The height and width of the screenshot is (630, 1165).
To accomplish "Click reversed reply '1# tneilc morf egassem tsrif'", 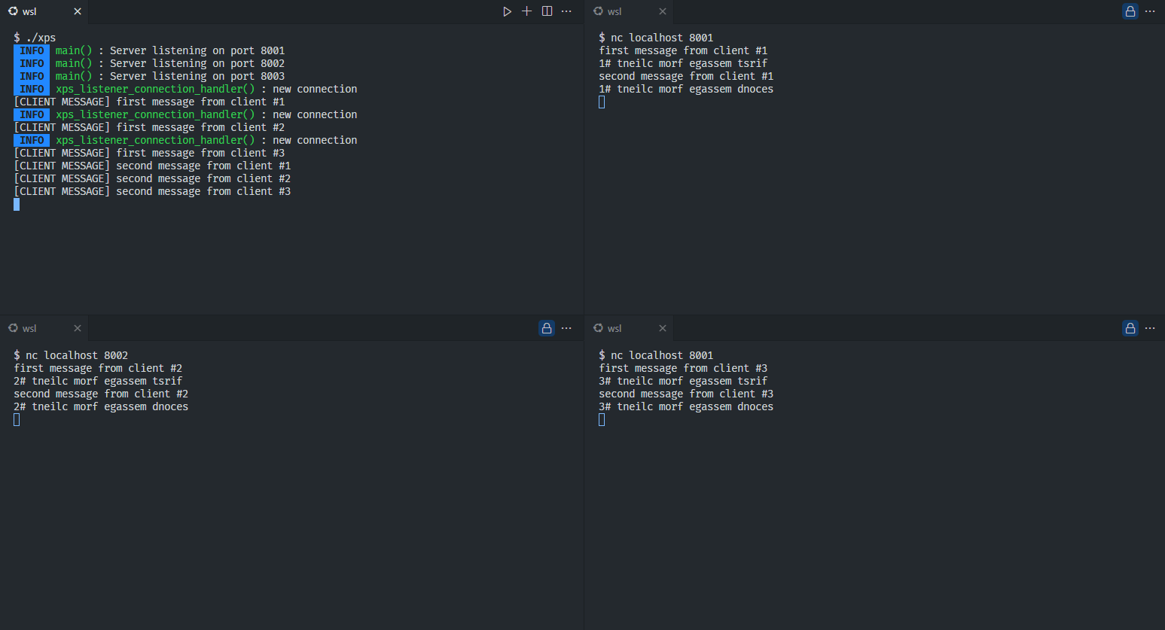I will (683, 63).
